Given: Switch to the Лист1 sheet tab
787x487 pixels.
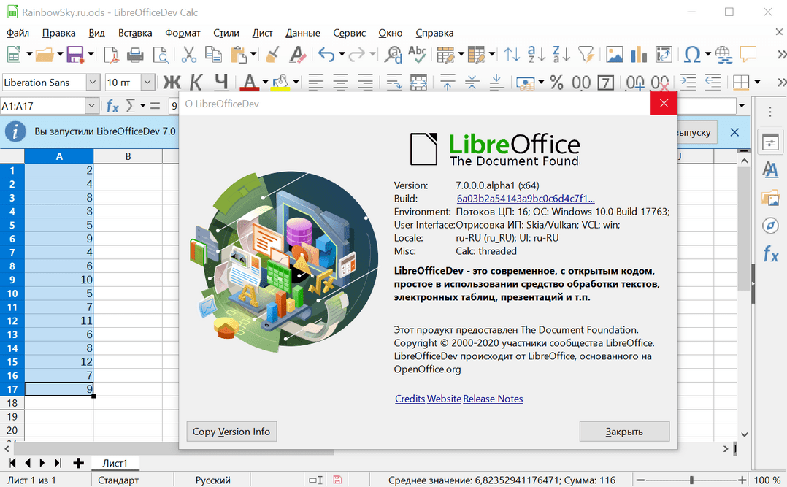Looking at the screenshot, I should [115, 463].
